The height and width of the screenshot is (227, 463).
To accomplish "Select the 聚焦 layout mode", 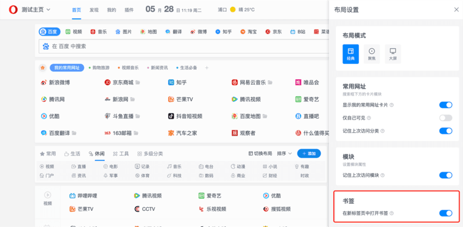I will tap(372, 54).
